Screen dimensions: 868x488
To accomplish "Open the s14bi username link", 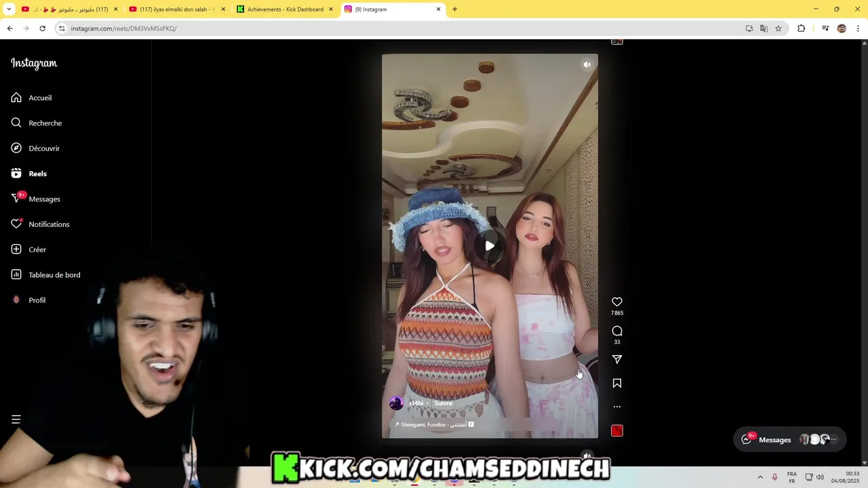I will tap(416, 403).
